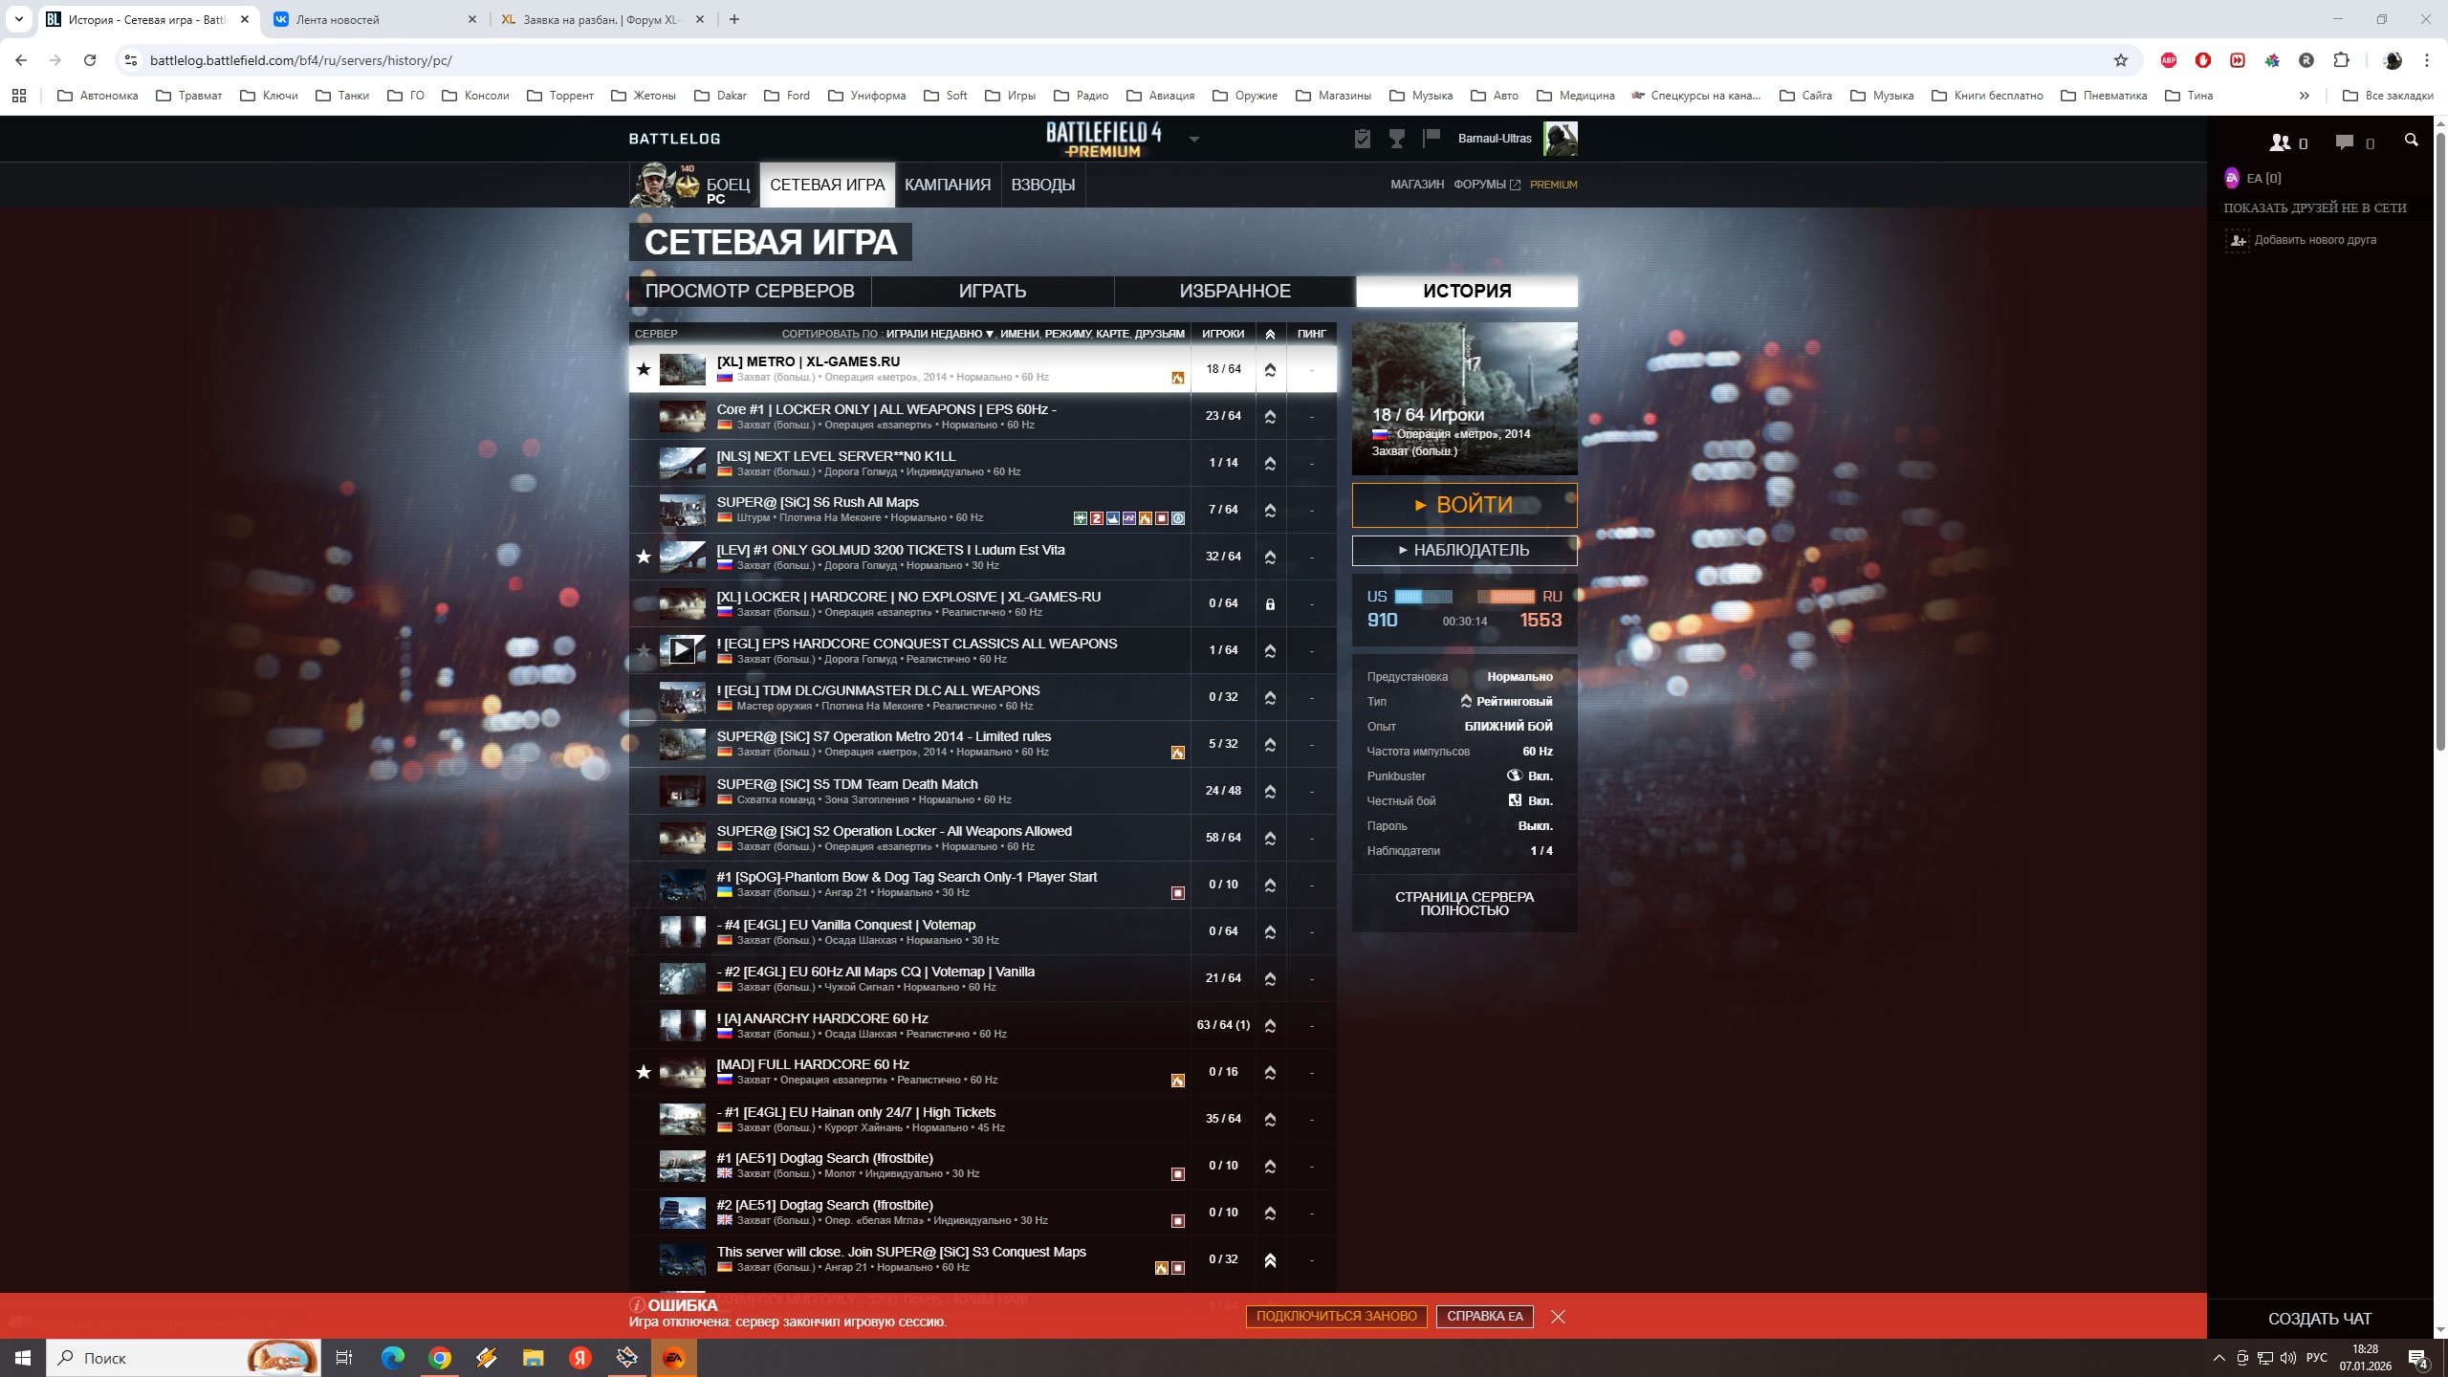
Task: Expand the Battlefield 4 game selector arrow
Action: tap(1193, 140)
